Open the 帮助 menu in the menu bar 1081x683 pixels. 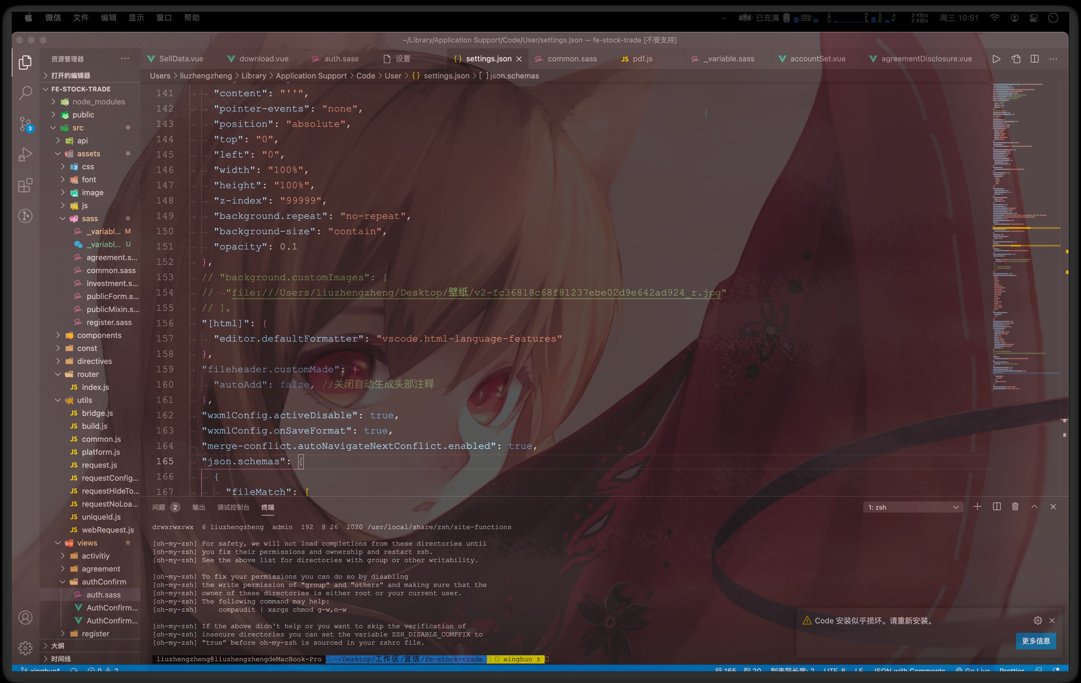[192, 18]
